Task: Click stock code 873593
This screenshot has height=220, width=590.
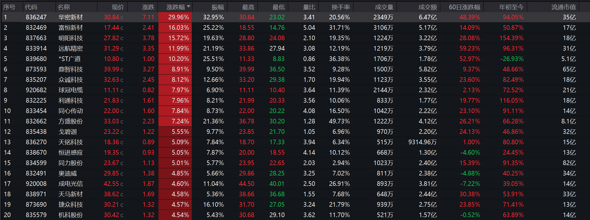Action: [x=36, y=69]
